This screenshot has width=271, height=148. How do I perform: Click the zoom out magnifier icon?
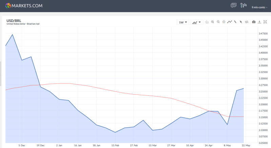218,22
